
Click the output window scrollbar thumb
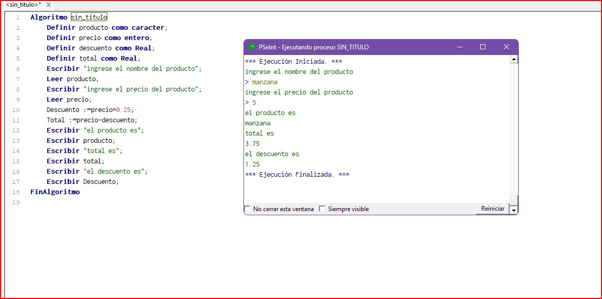tap(513, 199)
